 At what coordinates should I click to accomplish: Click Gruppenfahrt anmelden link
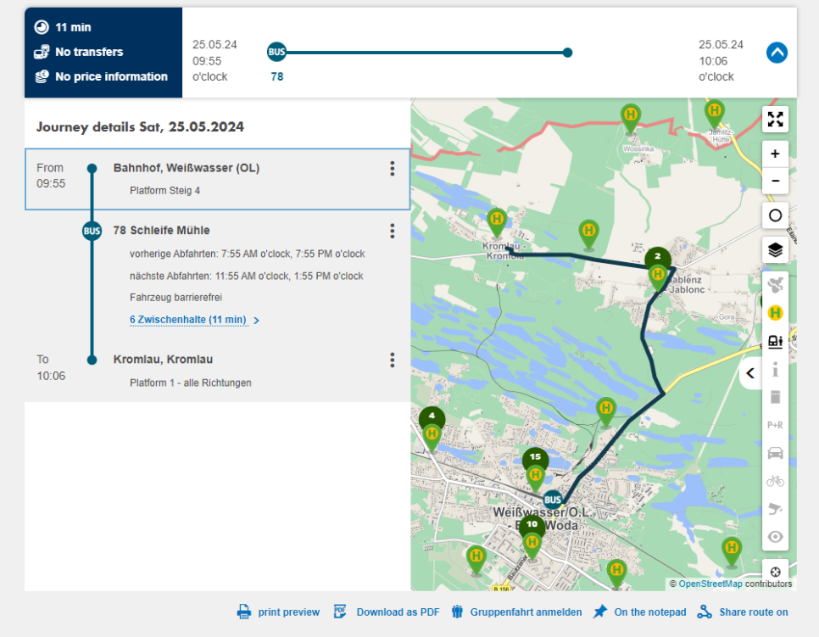(x=526, y=612)
